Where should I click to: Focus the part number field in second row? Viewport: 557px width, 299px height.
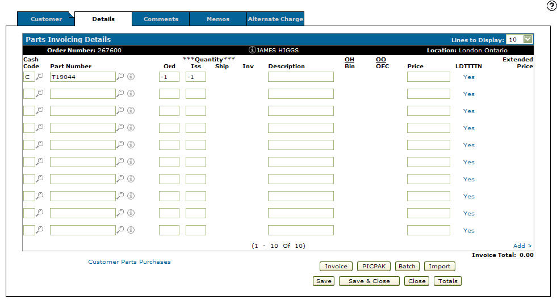(x=83, y=94)
